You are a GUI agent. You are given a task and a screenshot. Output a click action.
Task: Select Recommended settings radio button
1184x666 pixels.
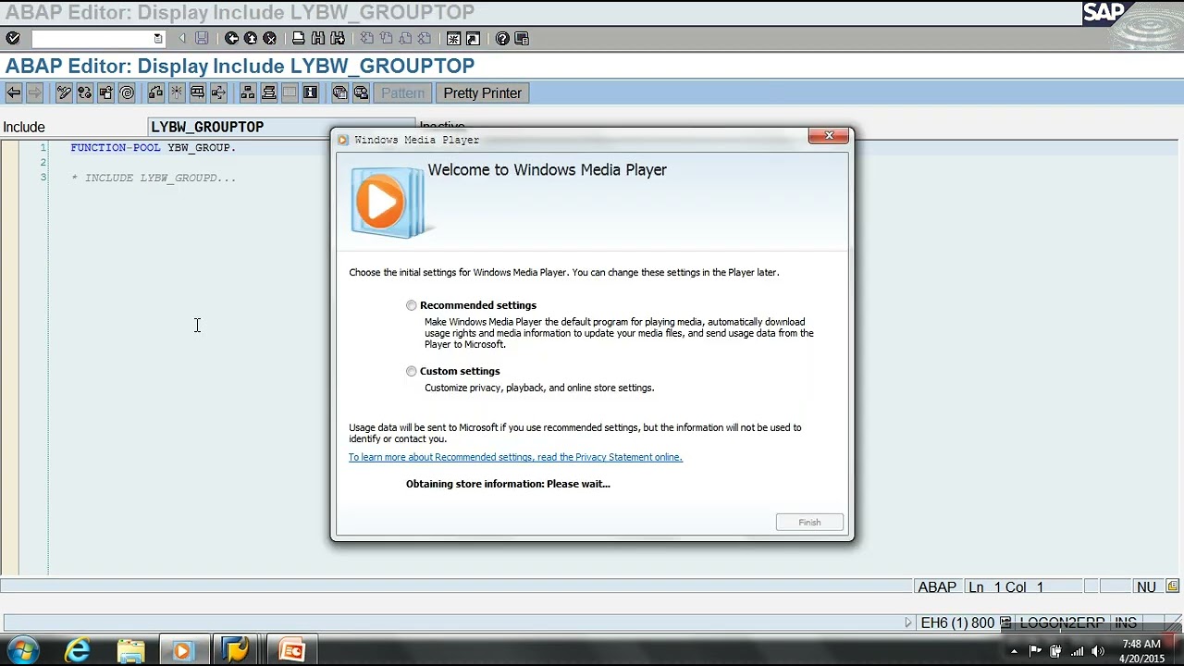pos(412,305)
